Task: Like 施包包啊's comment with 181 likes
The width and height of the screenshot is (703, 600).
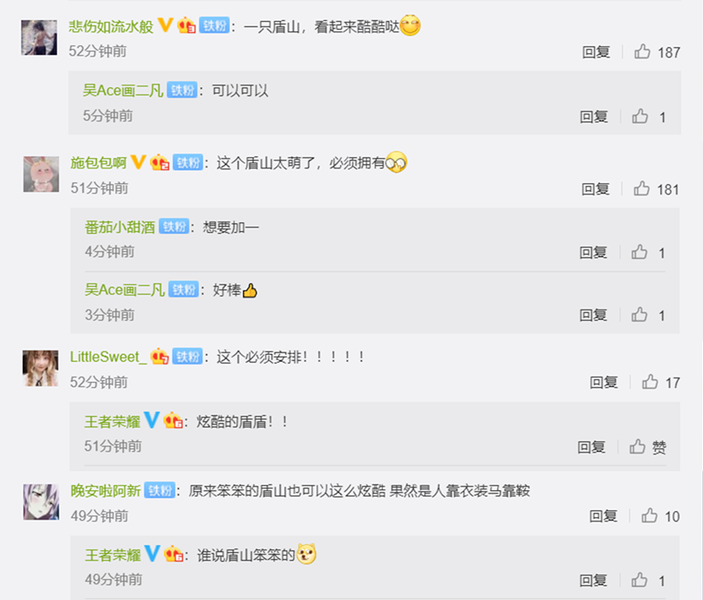Action: point(642,188)
